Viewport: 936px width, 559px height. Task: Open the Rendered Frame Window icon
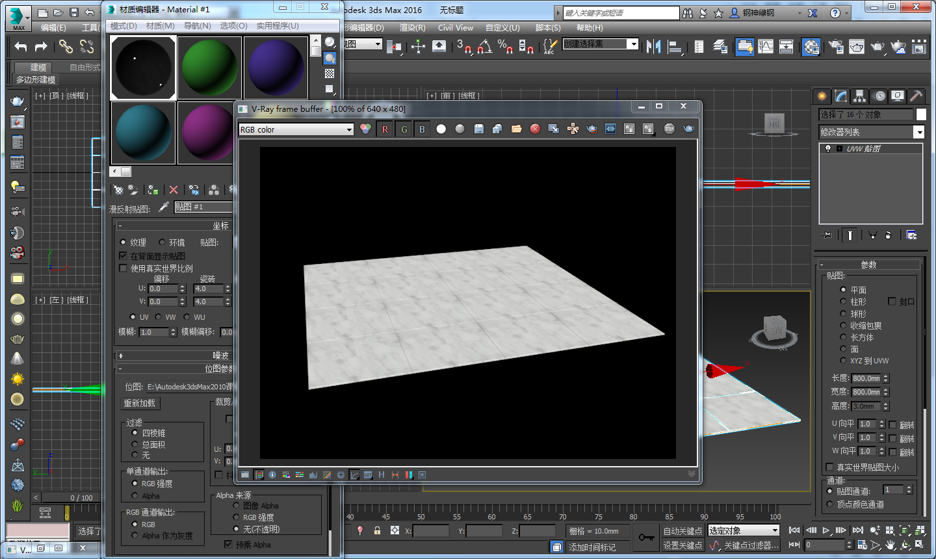pos(857,46)
